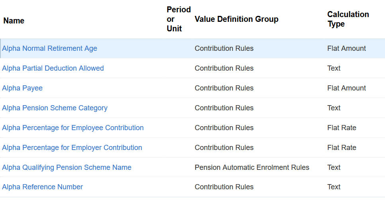This screenshot has height=200, width=385.
Task: Click the Alpha Reference Number link
Action: coord(43,187)
